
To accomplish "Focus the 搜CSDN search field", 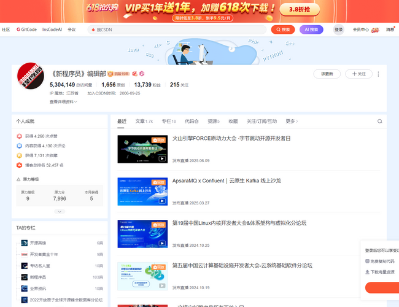I will point(177,29).
